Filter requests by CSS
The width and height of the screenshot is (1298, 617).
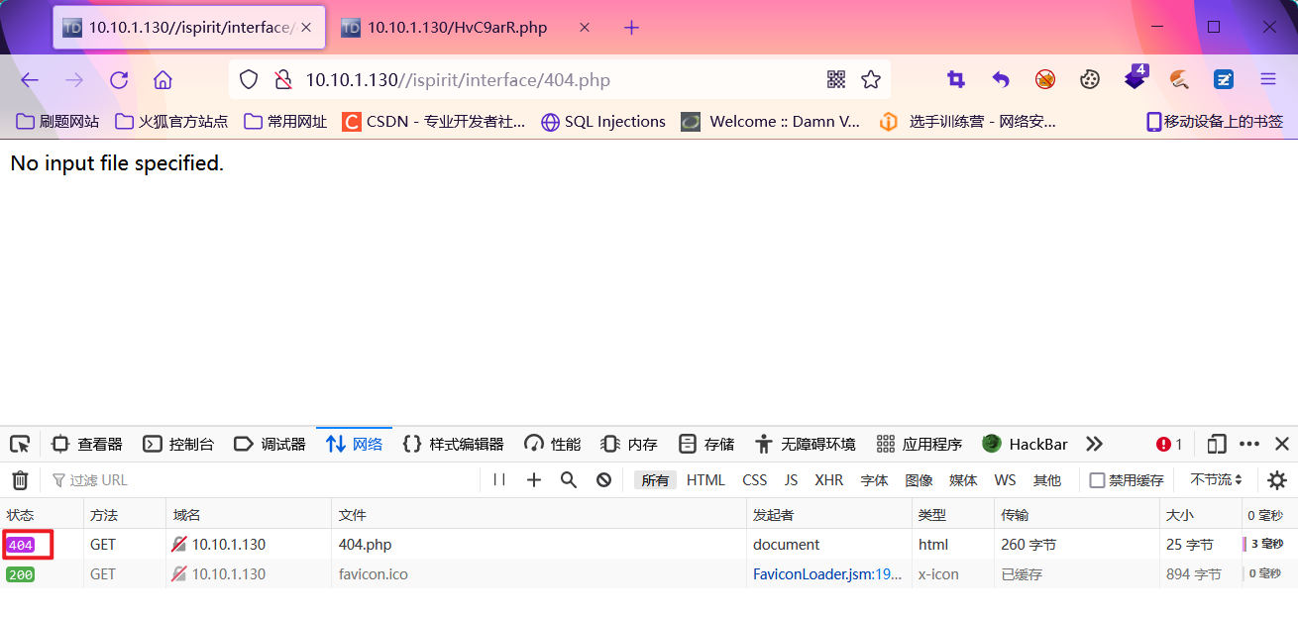[x=755, y=480]
